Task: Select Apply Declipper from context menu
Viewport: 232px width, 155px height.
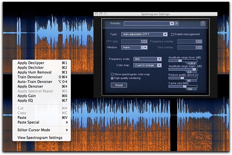Action: point(42,63)
